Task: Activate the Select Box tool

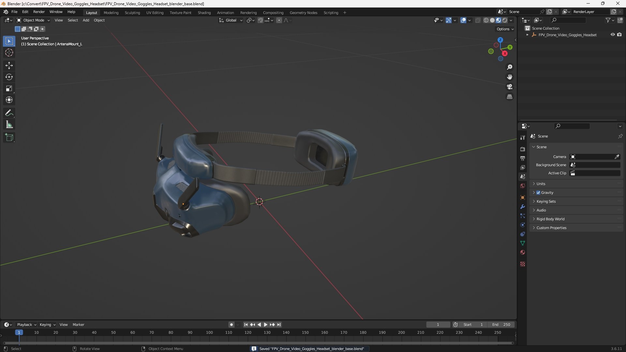Action: [x=9, y=41]
